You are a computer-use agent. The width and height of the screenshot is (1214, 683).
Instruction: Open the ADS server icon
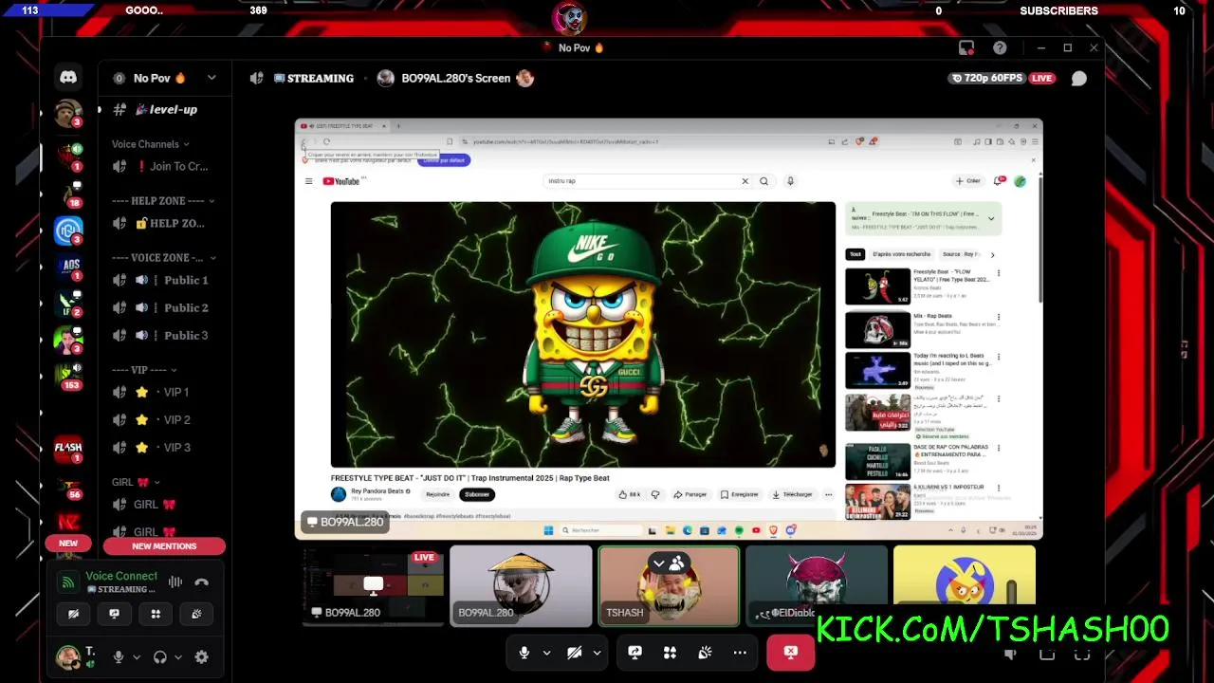tap(69, 267)
